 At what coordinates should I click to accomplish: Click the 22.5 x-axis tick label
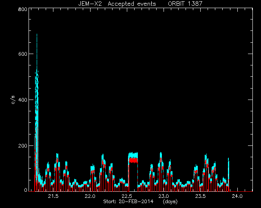click(127, 196)
